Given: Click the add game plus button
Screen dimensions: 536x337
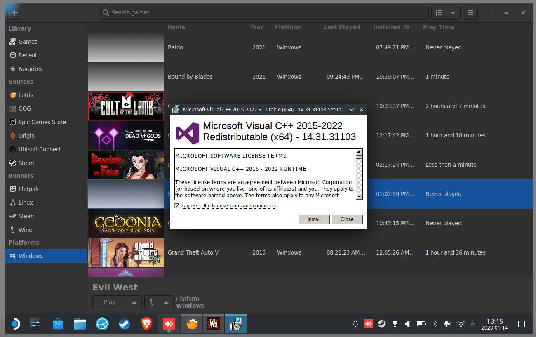Looking at the screenshot, I should click(15, 12).
